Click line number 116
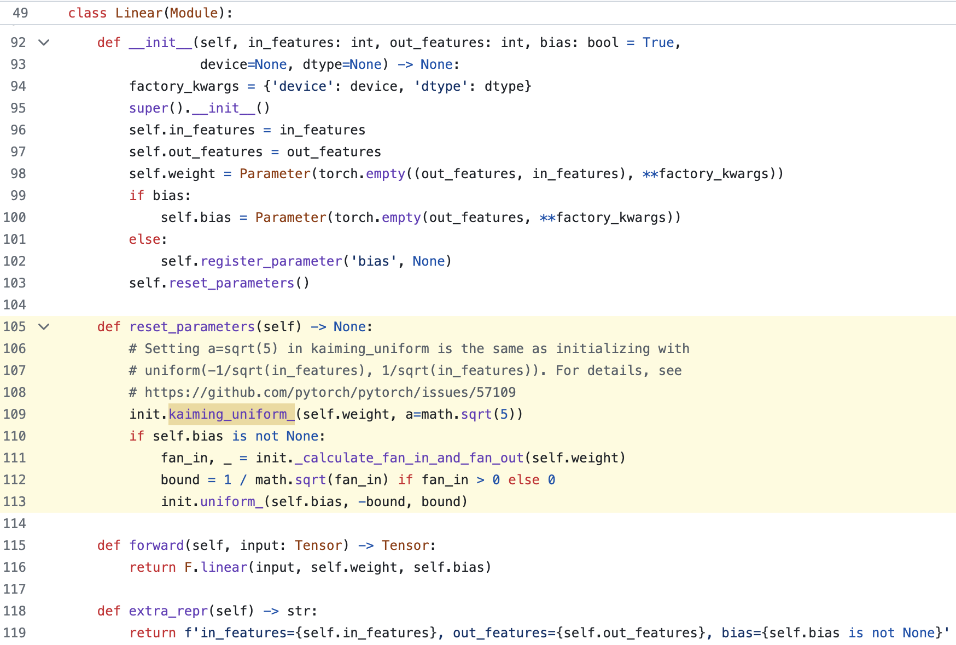The image size is (956, 645). 15,567
